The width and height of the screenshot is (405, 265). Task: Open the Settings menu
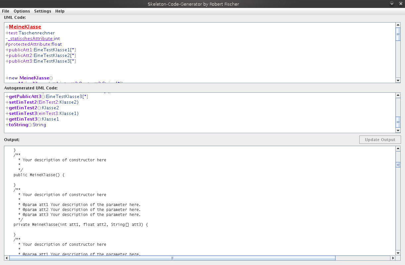43,11
